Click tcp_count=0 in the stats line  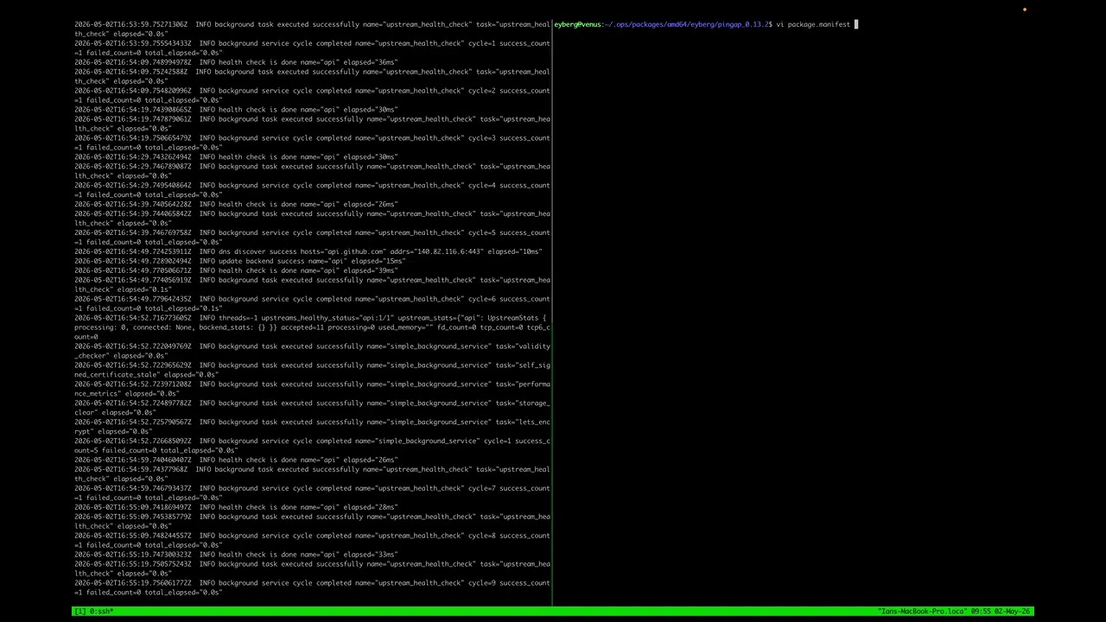pyautogui.click(x=504, y=327)
